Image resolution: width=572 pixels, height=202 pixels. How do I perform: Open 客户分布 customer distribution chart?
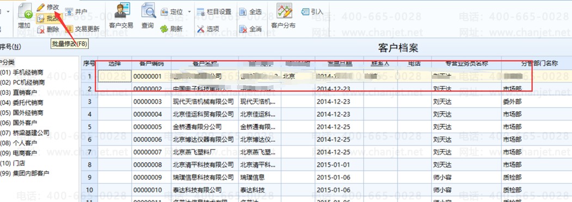(x=284, y=15)
